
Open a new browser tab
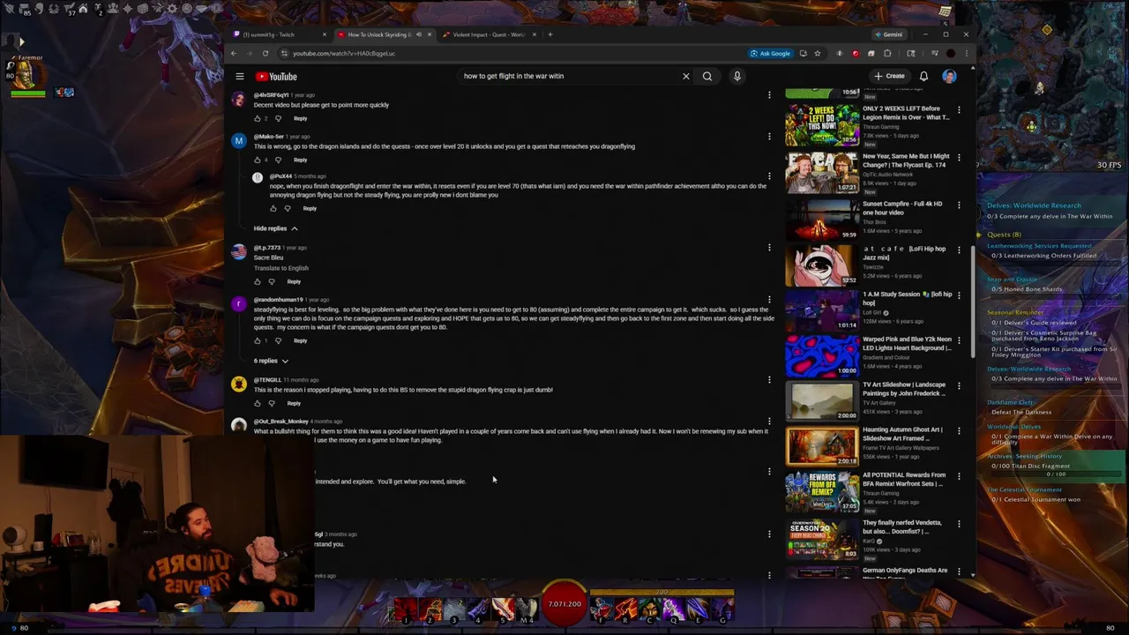[x=550, y=34]
